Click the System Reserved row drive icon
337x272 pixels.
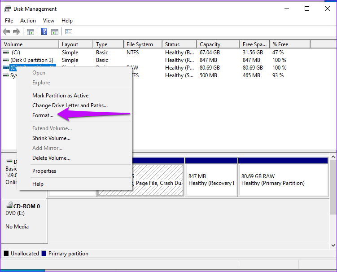6,75
